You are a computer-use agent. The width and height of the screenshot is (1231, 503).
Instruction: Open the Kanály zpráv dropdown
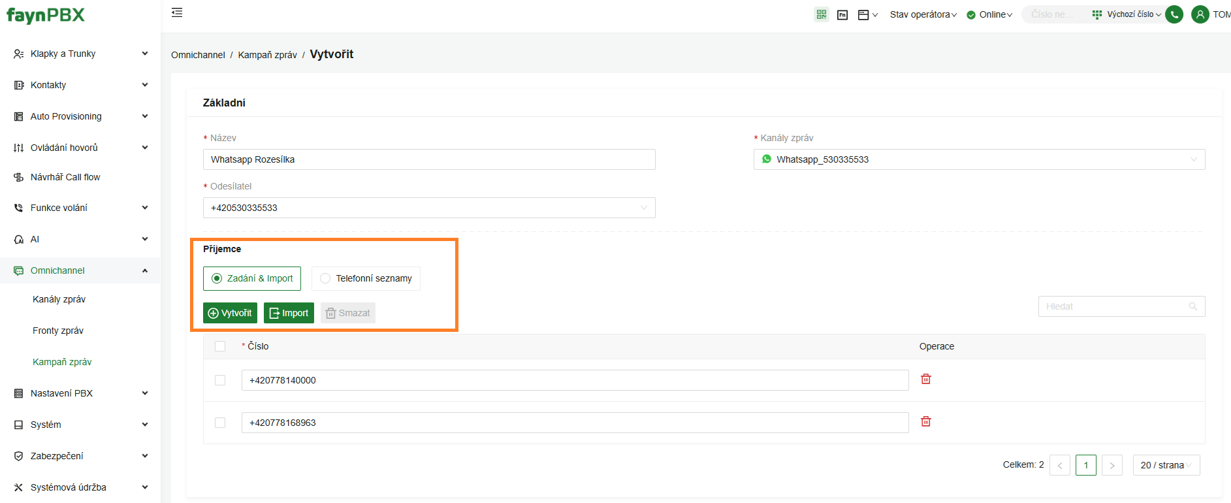pos(979,159)
